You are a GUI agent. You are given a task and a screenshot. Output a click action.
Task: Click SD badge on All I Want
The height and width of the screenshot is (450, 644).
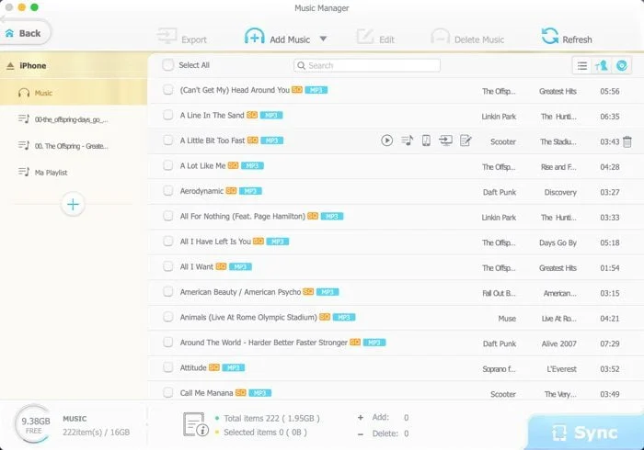tap(221, 267)
